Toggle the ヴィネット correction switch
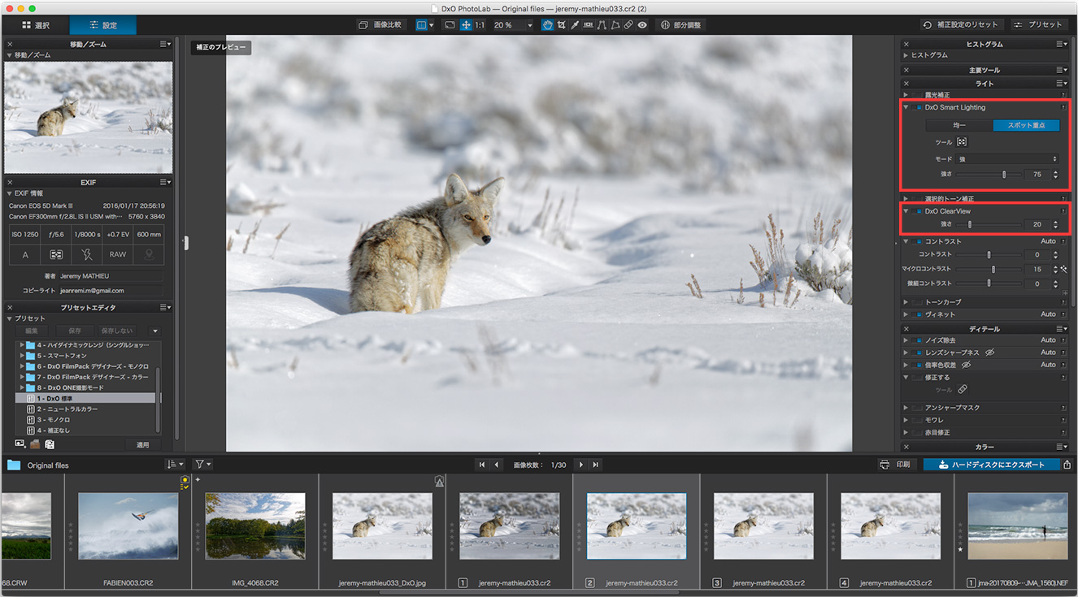 click(918, 314)
